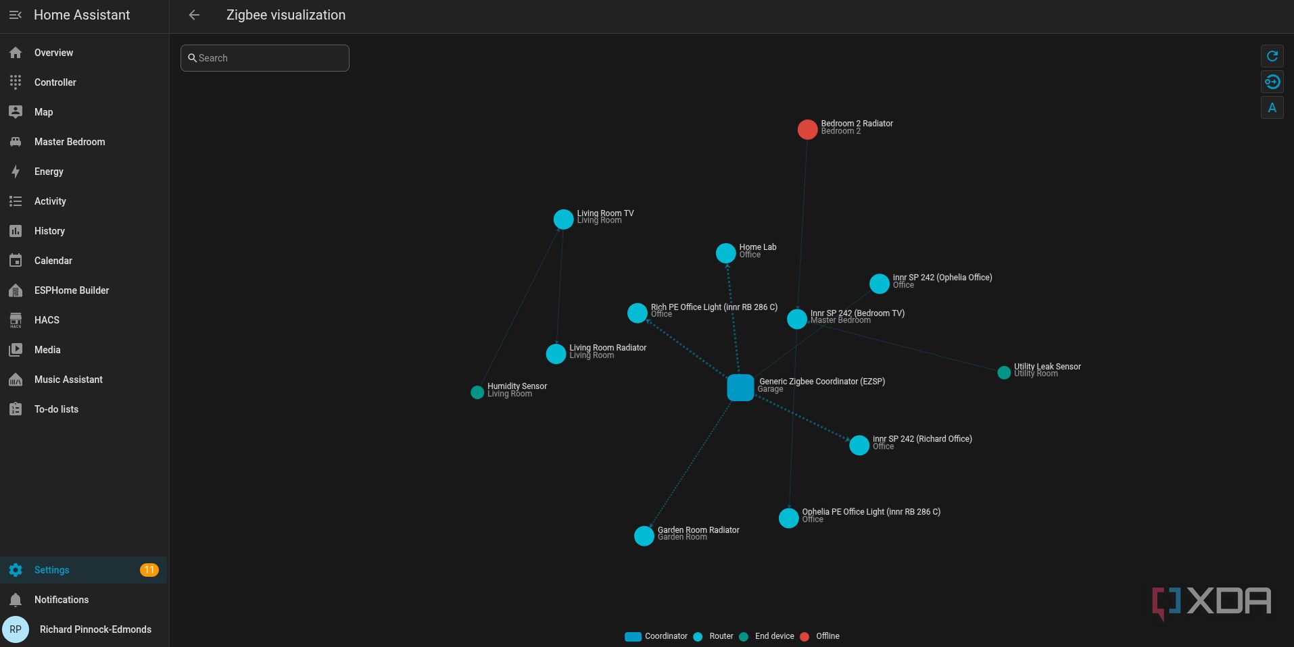Image resolution: width=1294 pixels, height=647 pixels.
Task: Open HACS from the sidebar
Action: coord(84,320)
